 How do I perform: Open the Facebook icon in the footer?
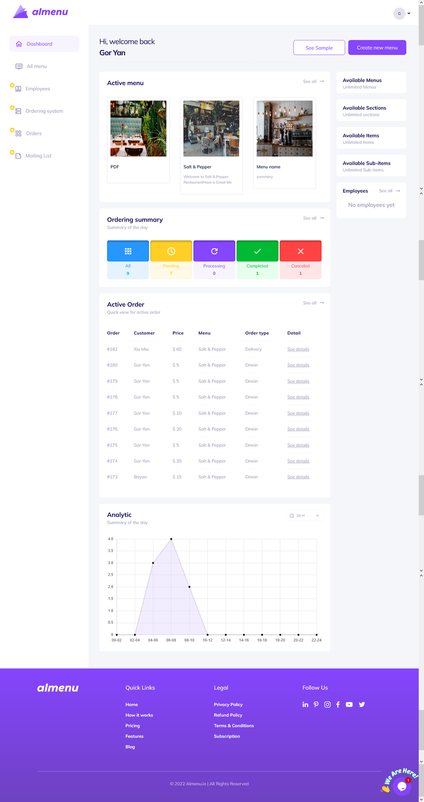point(338,704)
